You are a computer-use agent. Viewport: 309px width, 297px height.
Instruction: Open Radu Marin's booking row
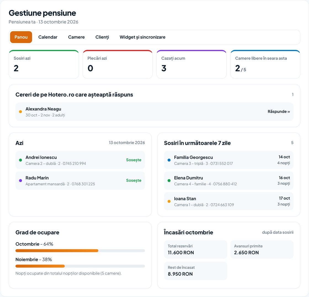[x=80, y=181]
